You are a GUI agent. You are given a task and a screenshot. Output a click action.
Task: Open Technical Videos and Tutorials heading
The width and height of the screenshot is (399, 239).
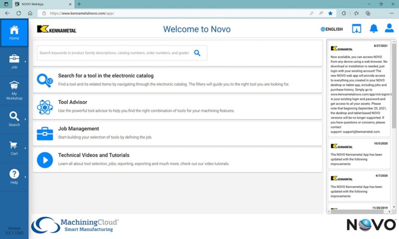pyautogui.click(x=94, y=155)
